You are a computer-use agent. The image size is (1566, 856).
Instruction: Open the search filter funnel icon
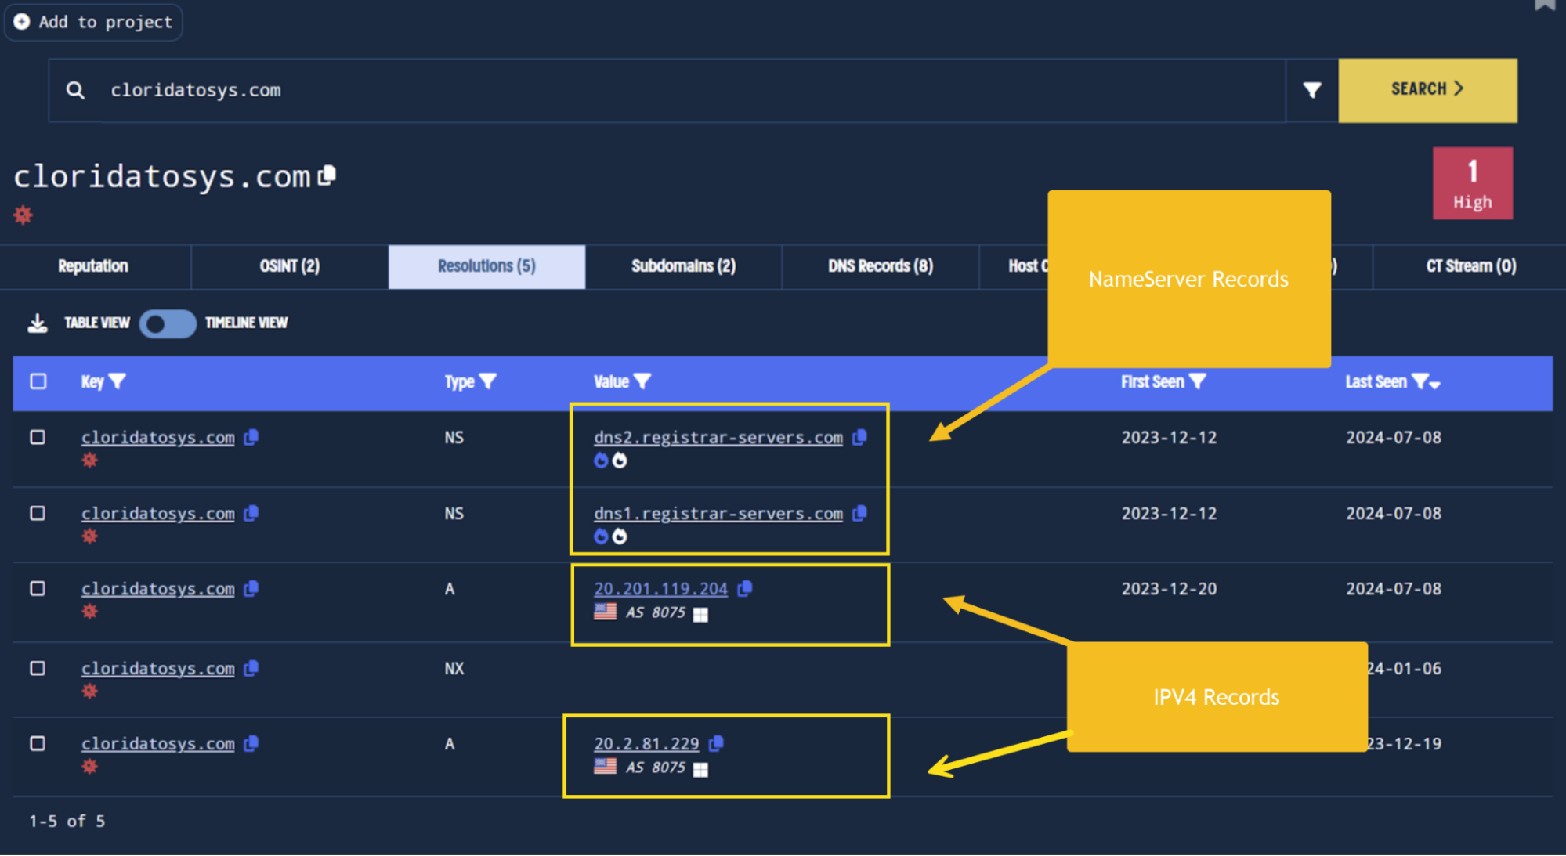tap(1312, 90)
